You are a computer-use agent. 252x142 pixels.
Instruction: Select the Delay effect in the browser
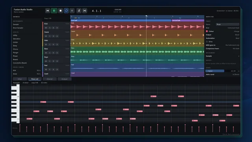[15, 46]
